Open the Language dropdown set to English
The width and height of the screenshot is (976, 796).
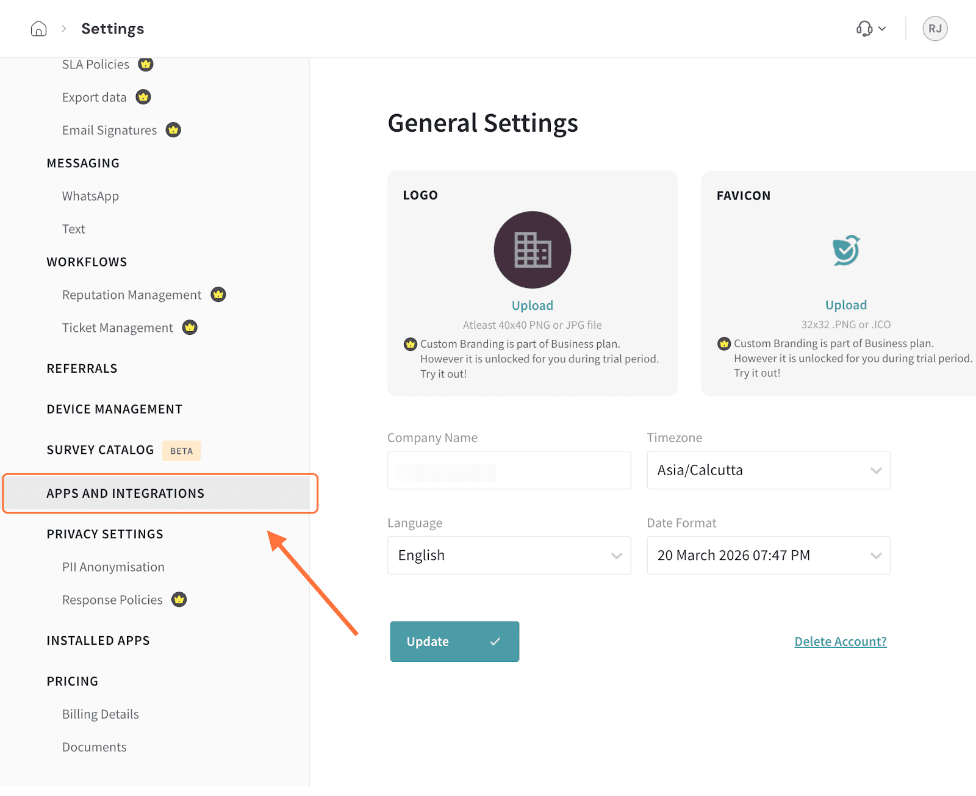(509, 556)
